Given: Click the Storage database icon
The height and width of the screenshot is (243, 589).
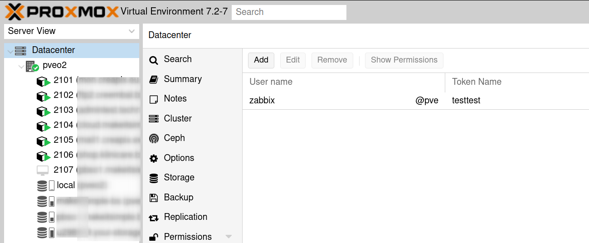Looking at the screenshot, I should click(154, 178).
